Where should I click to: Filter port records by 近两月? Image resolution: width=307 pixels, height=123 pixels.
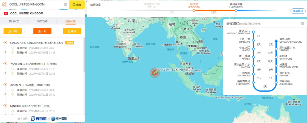[72, 31]
